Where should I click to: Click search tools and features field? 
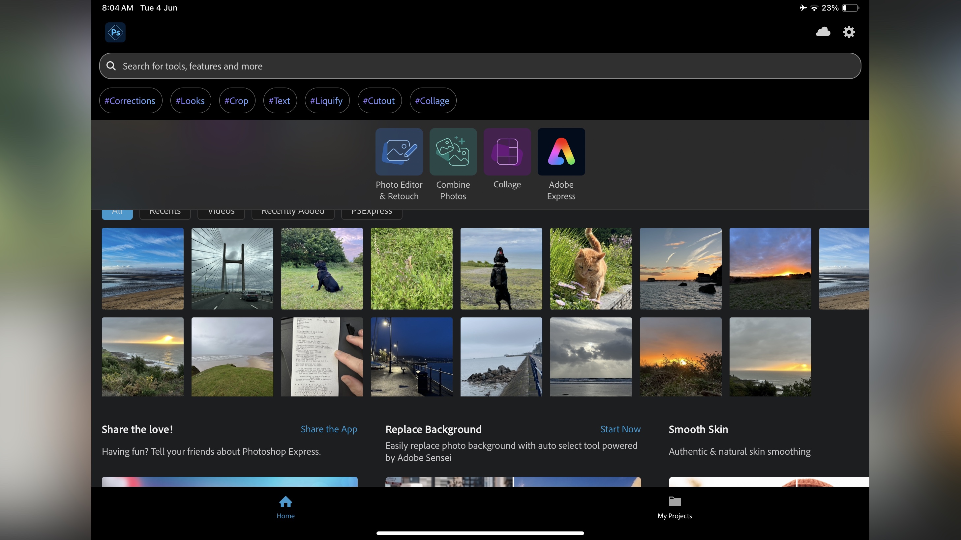point(481,66)
